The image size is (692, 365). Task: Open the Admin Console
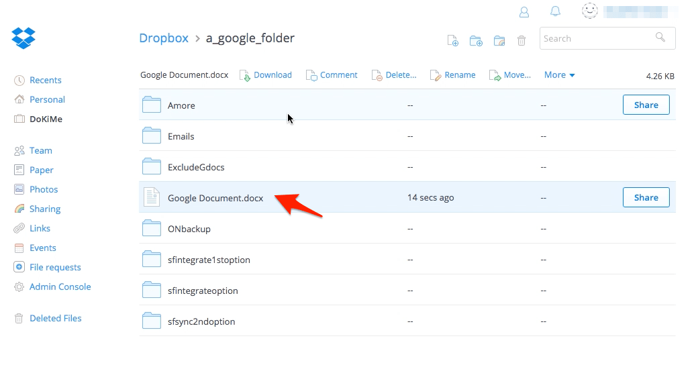coord(60,287)
